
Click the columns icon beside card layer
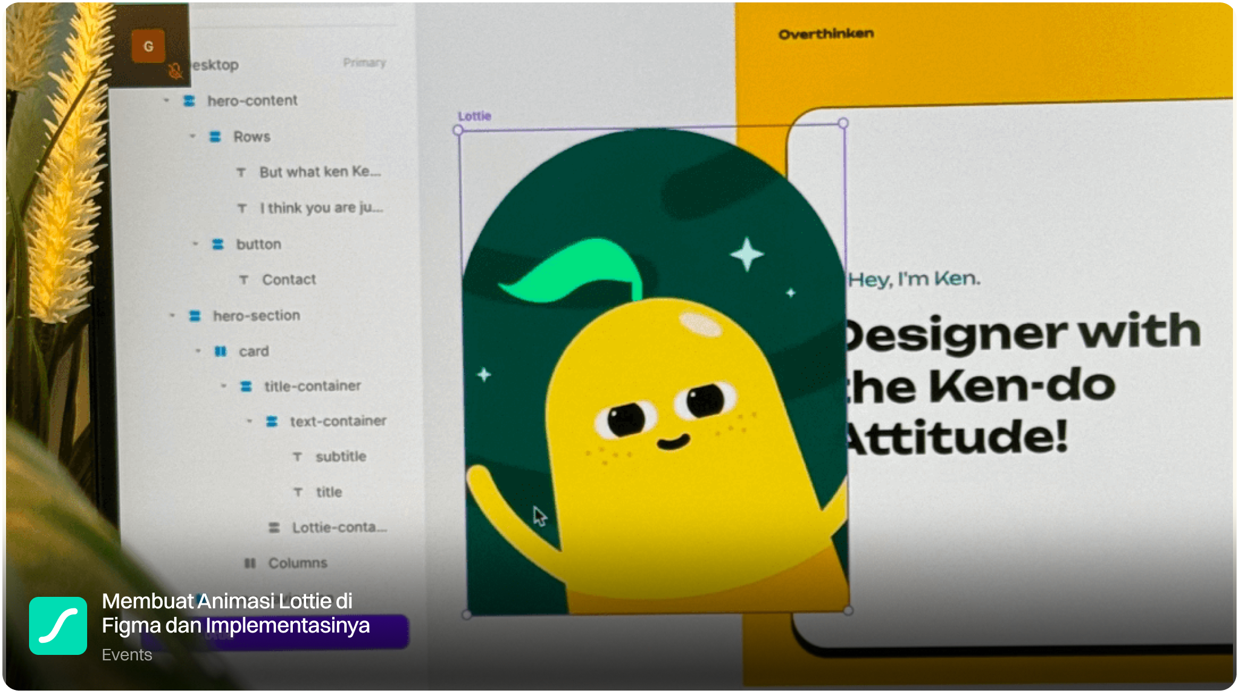(x=221, y=351)
